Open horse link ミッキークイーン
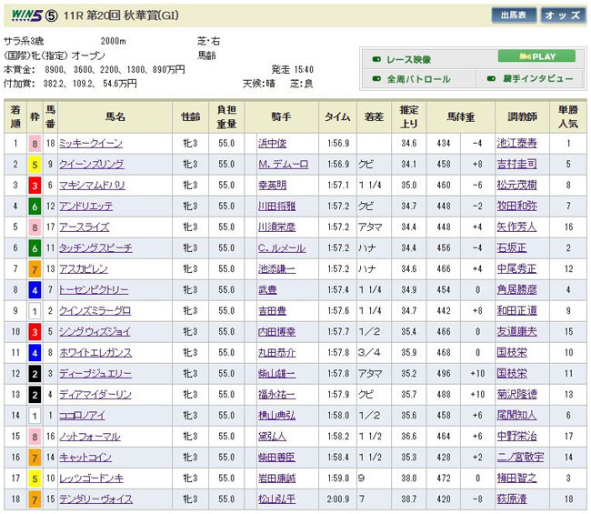The width and height of the screenshot is (591, 514). point(90,144)
